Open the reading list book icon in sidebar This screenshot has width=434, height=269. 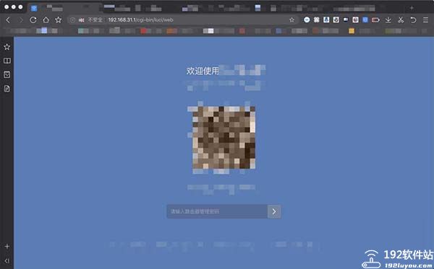(7, 61)
